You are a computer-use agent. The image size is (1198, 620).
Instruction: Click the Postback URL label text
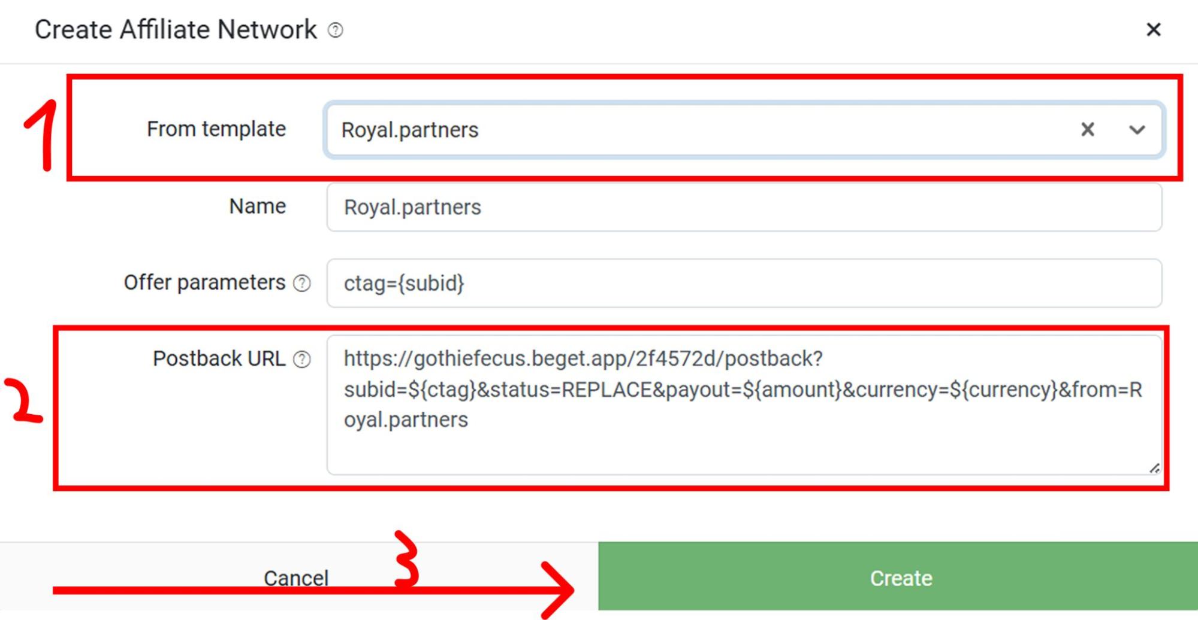[219, 358]
